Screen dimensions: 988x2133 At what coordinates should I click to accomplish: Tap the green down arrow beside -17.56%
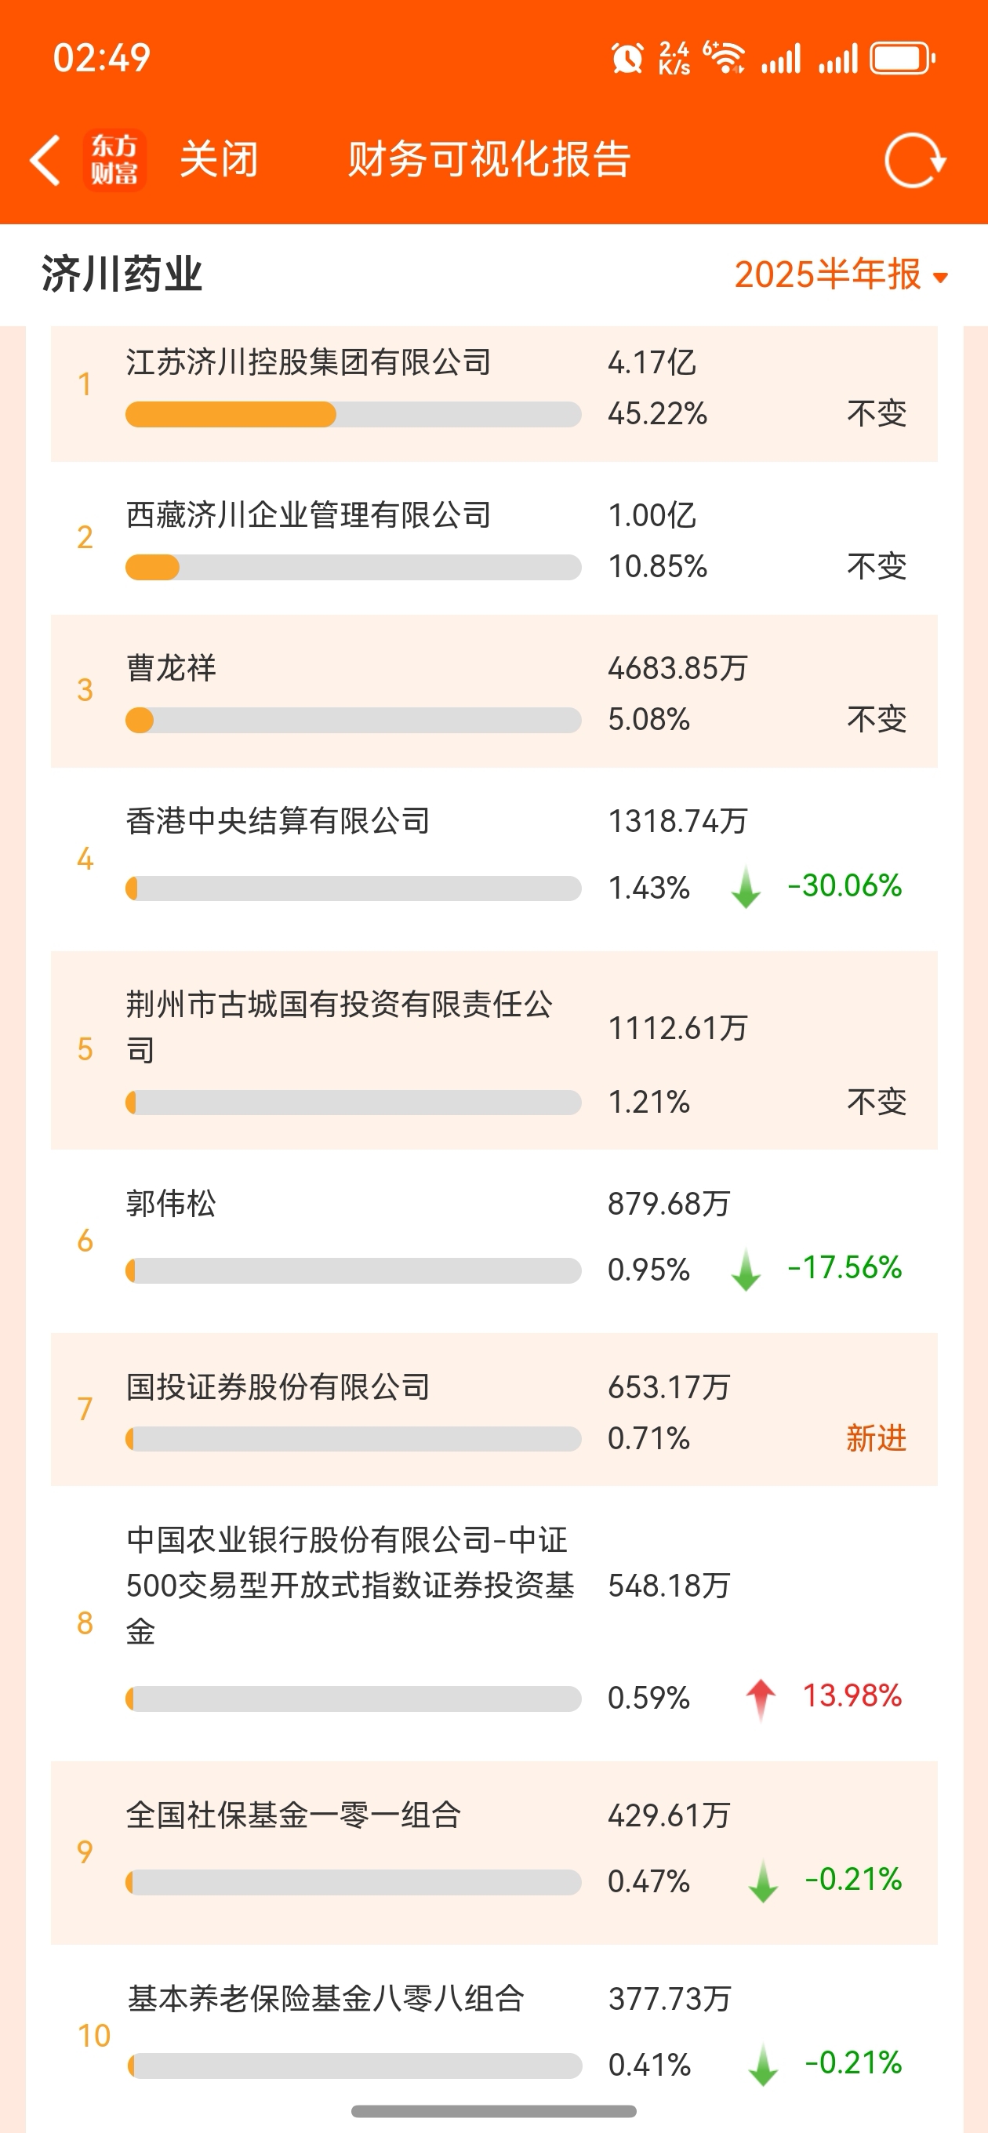tap(746, 1270)
